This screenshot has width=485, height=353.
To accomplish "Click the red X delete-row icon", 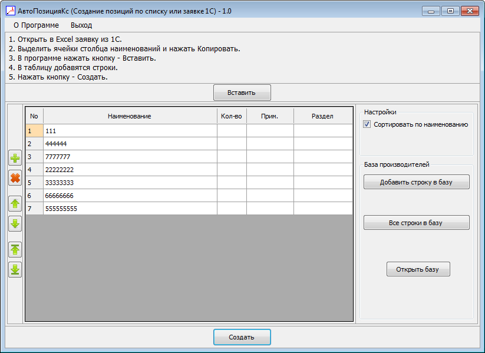I will pos(15,178).
